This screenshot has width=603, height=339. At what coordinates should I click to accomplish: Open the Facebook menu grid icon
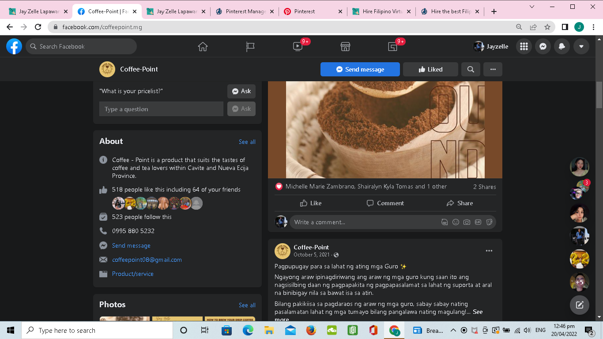tap(524, 46)
